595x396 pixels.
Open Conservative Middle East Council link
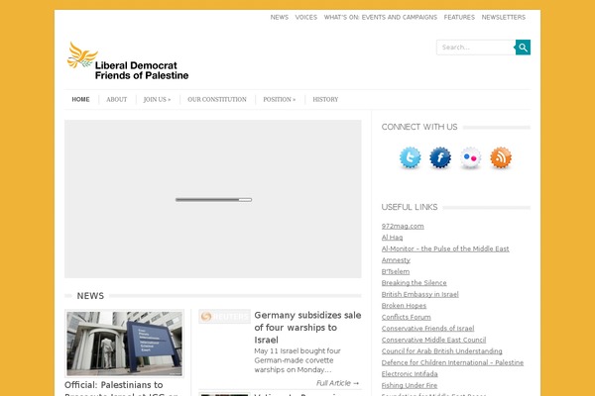point(433,340)
